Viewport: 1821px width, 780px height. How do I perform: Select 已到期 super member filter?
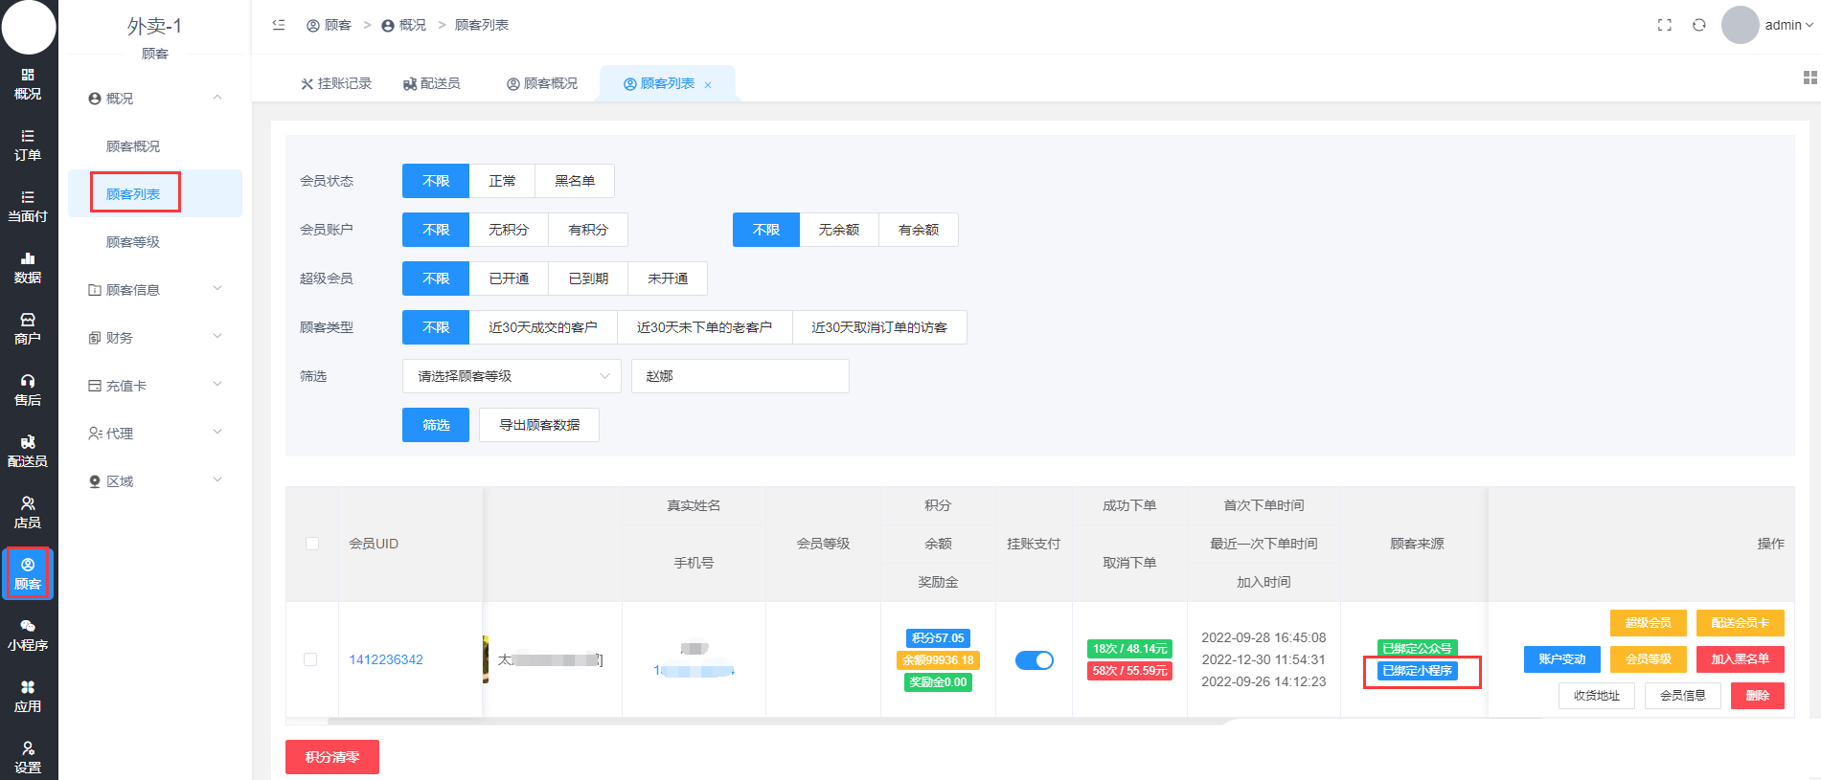click(x=588, y=279)
